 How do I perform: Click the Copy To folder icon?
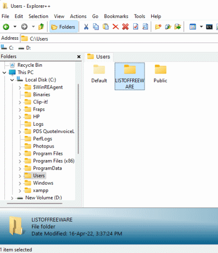168,27
